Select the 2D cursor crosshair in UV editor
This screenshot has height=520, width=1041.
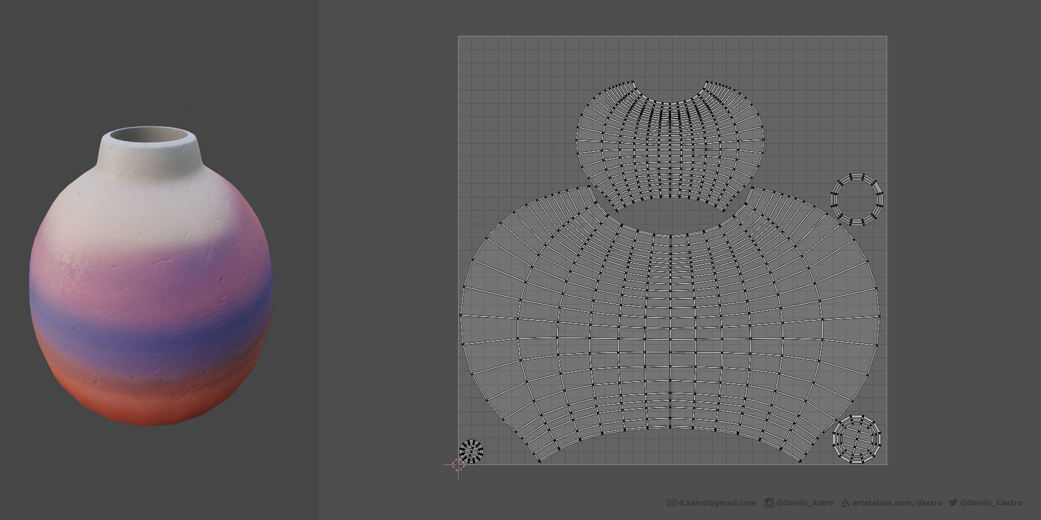tap(458, 465)
